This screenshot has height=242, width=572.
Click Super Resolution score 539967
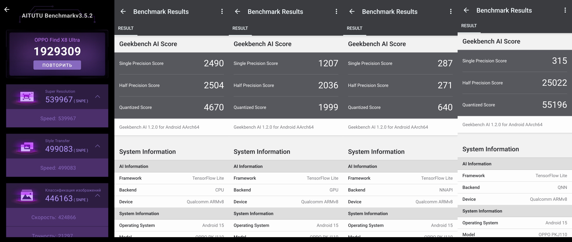pyautogui.click(x=59, y=99)
